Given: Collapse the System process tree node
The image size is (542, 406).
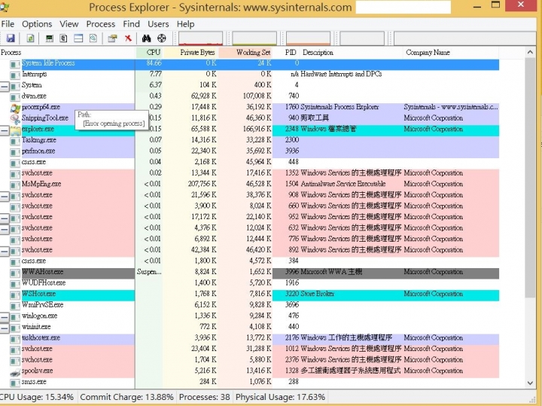Looking at the screenshot, I should (x=5, y=86).
